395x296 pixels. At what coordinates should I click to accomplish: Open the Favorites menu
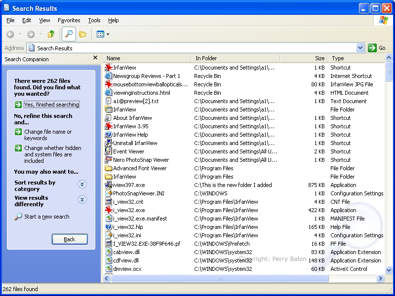click(x=69, y=20)
